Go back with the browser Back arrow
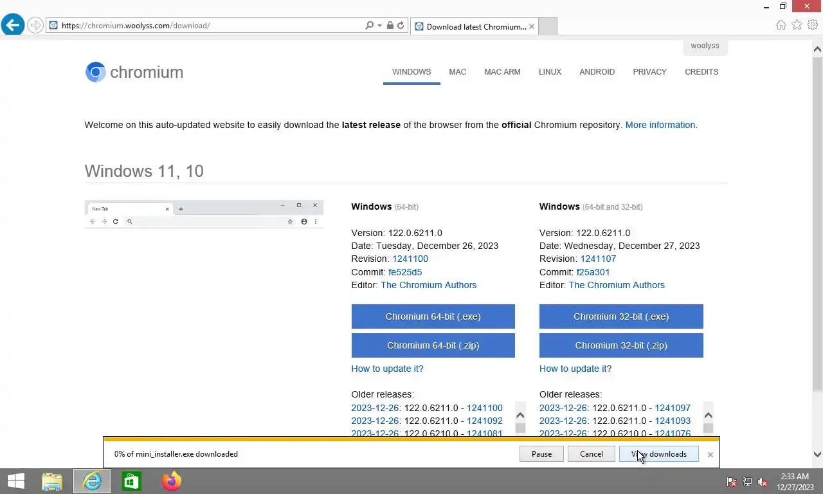 (13, 25)
